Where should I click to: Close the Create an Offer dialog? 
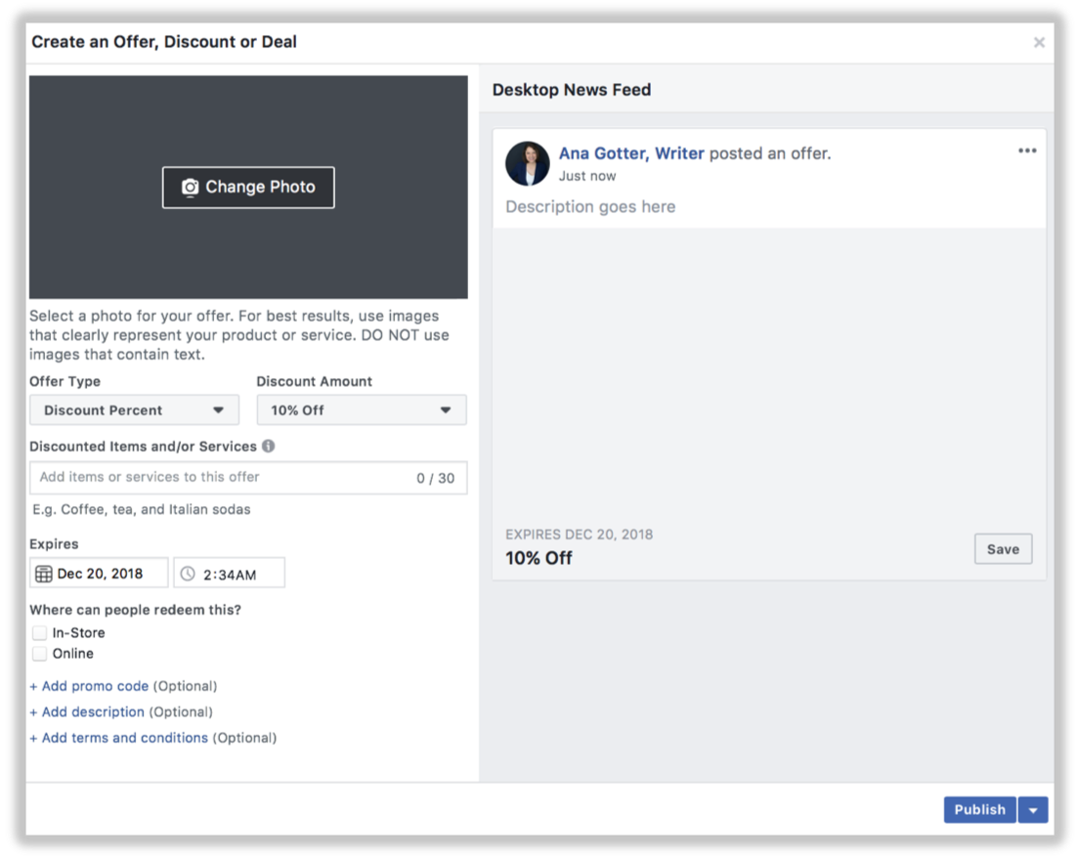pos(1039,43)
